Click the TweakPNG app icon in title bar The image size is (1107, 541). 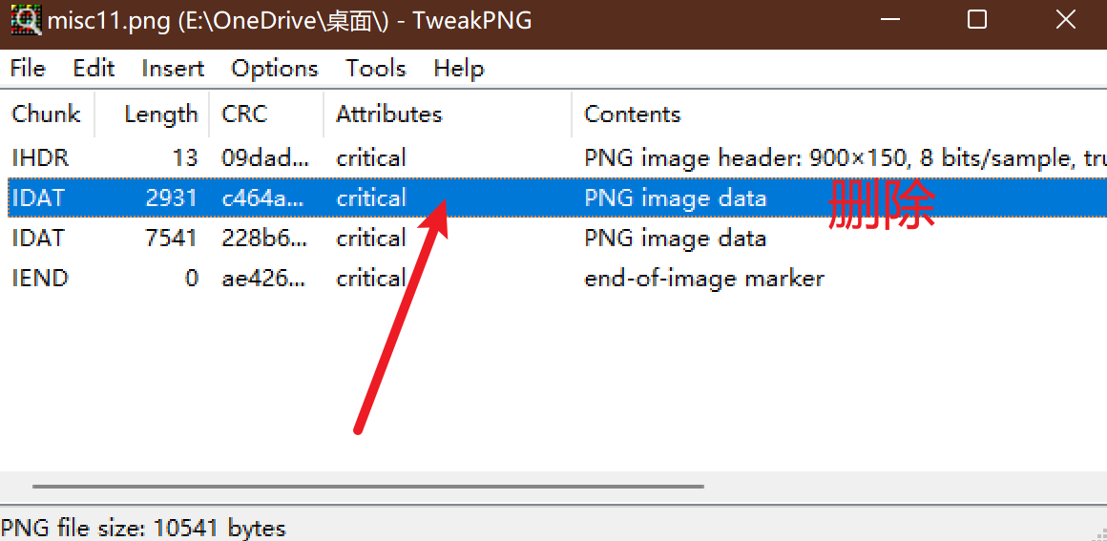click(26, 20)
